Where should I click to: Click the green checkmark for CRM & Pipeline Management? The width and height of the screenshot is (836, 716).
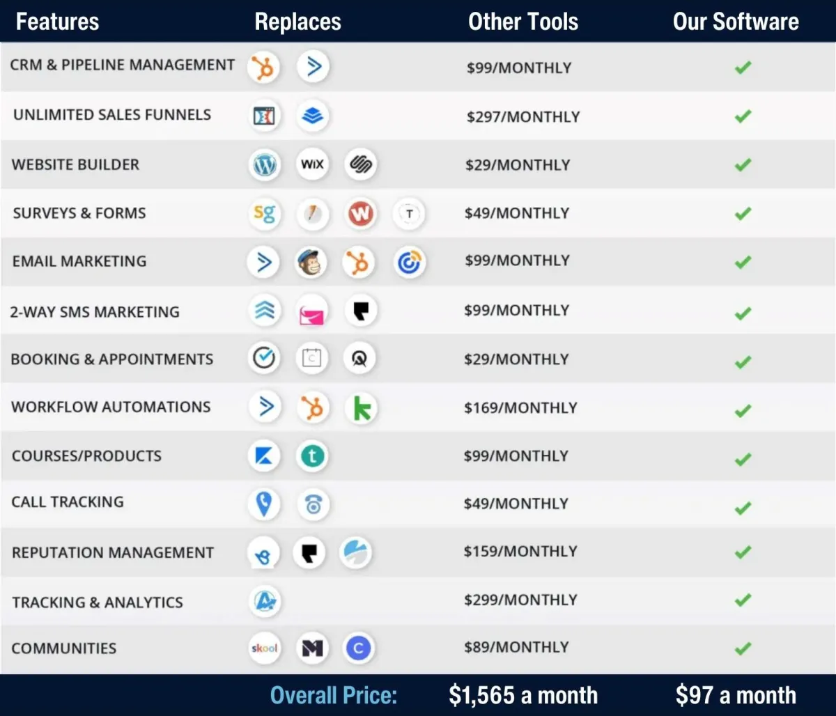pos(743,68)
